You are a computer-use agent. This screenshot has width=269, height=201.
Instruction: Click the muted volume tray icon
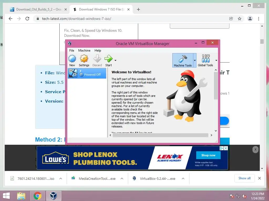[244, 196]
